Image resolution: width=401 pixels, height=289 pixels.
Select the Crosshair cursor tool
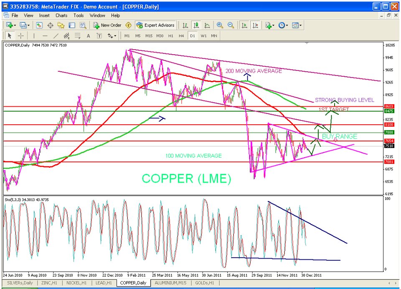20,36
